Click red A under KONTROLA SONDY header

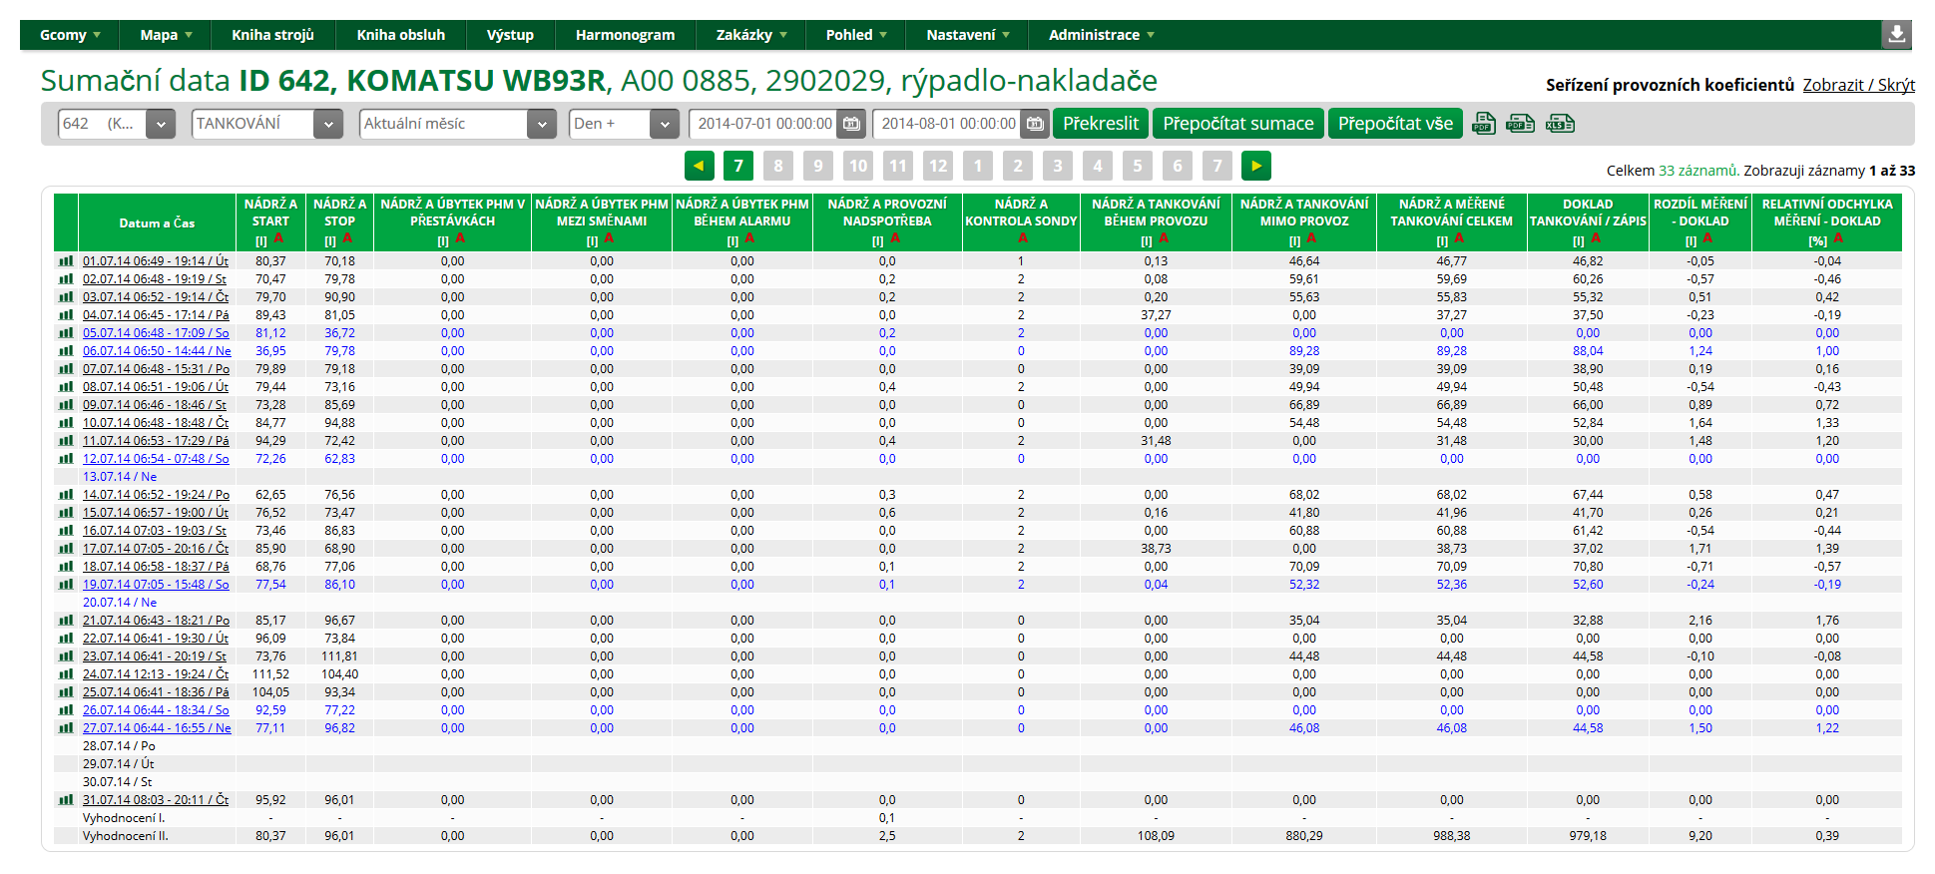(x=1022, y=239)
